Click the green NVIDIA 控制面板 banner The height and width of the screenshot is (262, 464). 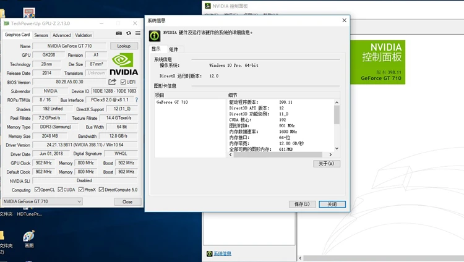pyautogui.click(x=377, y=62)
